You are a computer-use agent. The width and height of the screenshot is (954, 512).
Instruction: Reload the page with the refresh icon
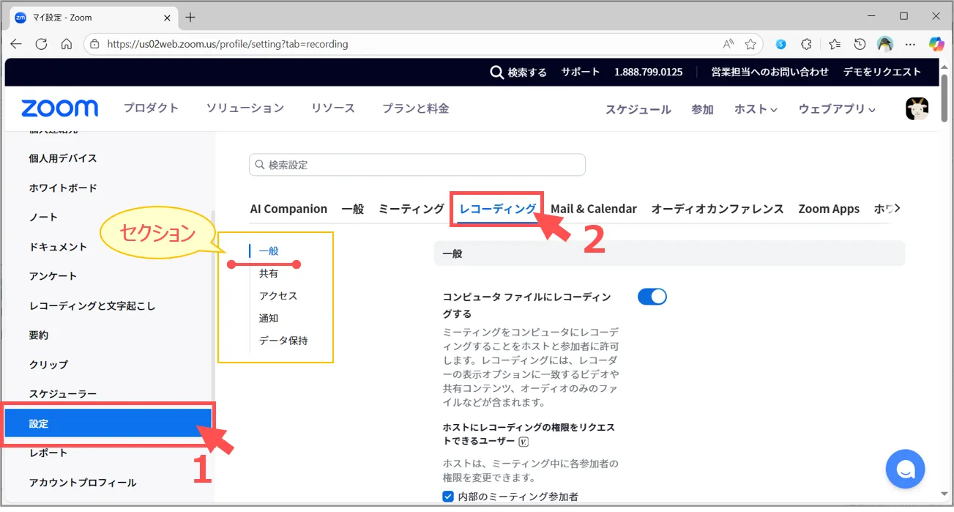[41, 44]
